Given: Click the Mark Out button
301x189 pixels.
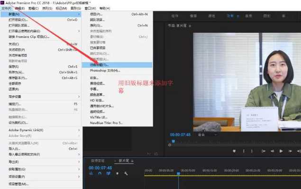Looking at the screenshot, I should point(252,151).
